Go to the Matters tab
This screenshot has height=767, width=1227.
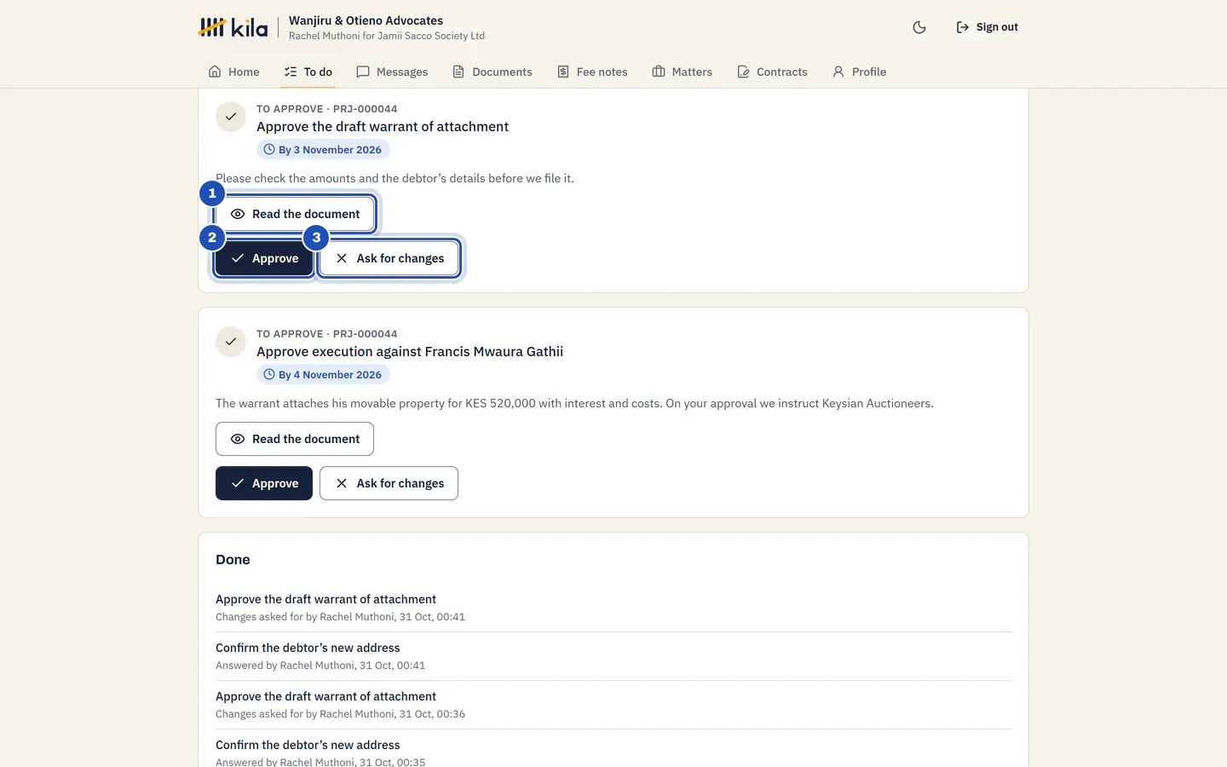(683, 72)
